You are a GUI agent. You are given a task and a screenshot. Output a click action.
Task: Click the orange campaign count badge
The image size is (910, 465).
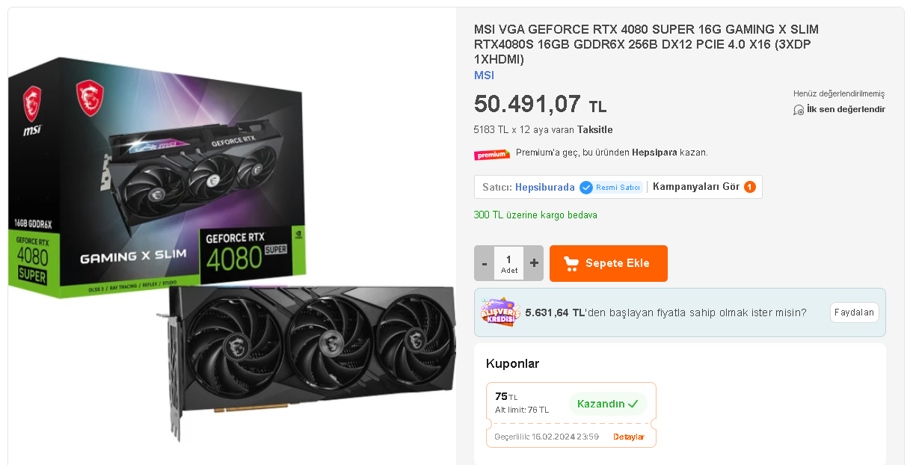(x=749, y=187)
